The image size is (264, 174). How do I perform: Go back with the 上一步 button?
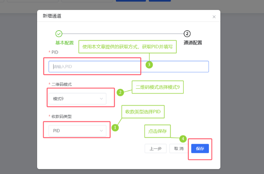(155, 148)
